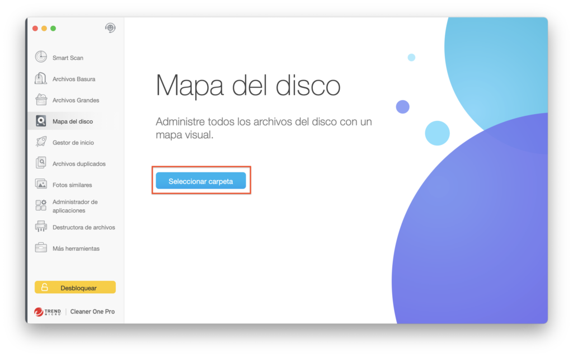
Task: Click the Cleaner One Pro product name
Action: pos(92,312)
